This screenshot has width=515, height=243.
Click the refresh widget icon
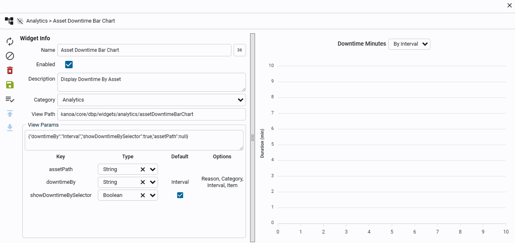click(x=10, y=42)
